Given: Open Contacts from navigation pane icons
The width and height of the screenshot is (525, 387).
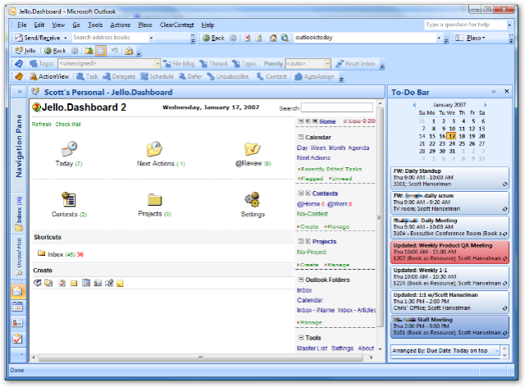Looking at the screenshot, I should tap(17, 323).
